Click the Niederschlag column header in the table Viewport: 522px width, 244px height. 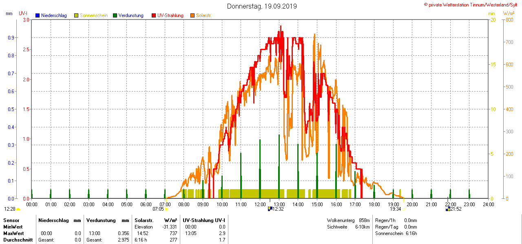coord(53,220)
